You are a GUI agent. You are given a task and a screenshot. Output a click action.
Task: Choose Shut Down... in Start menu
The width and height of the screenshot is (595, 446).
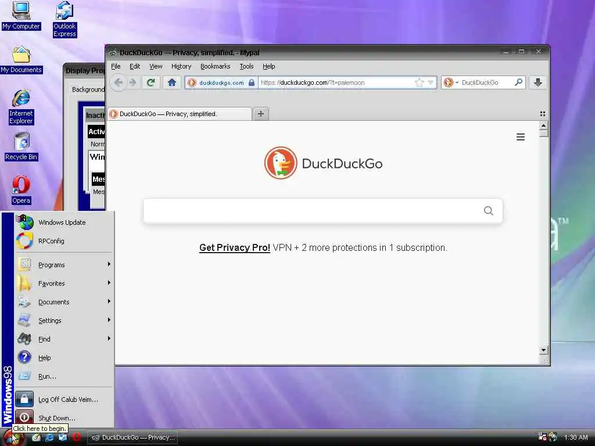click(x=64, y=418)
